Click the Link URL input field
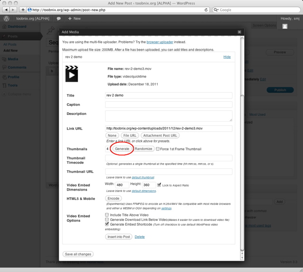This screenshot has height=272, width=303. click(169, 128)
